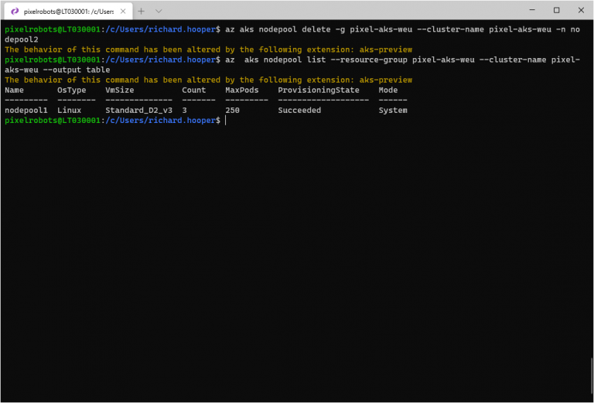Viewport: 594px width, 403px height.
Task: Click the 'VmSize' column header
Action: (120, 91)
